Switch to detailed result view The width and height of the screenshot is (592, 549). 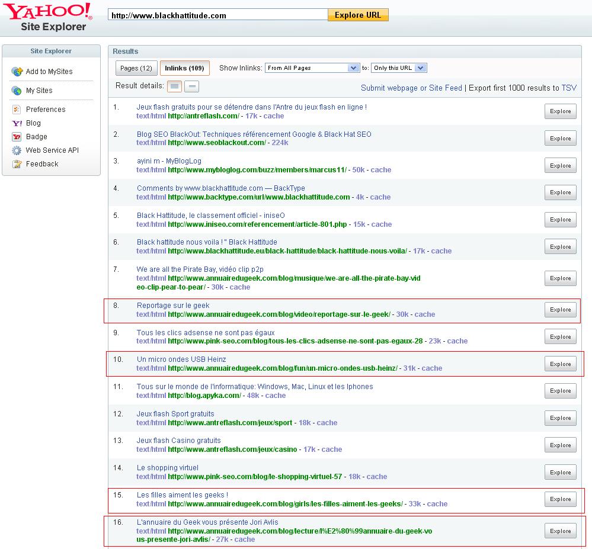[x=174, y=86]
